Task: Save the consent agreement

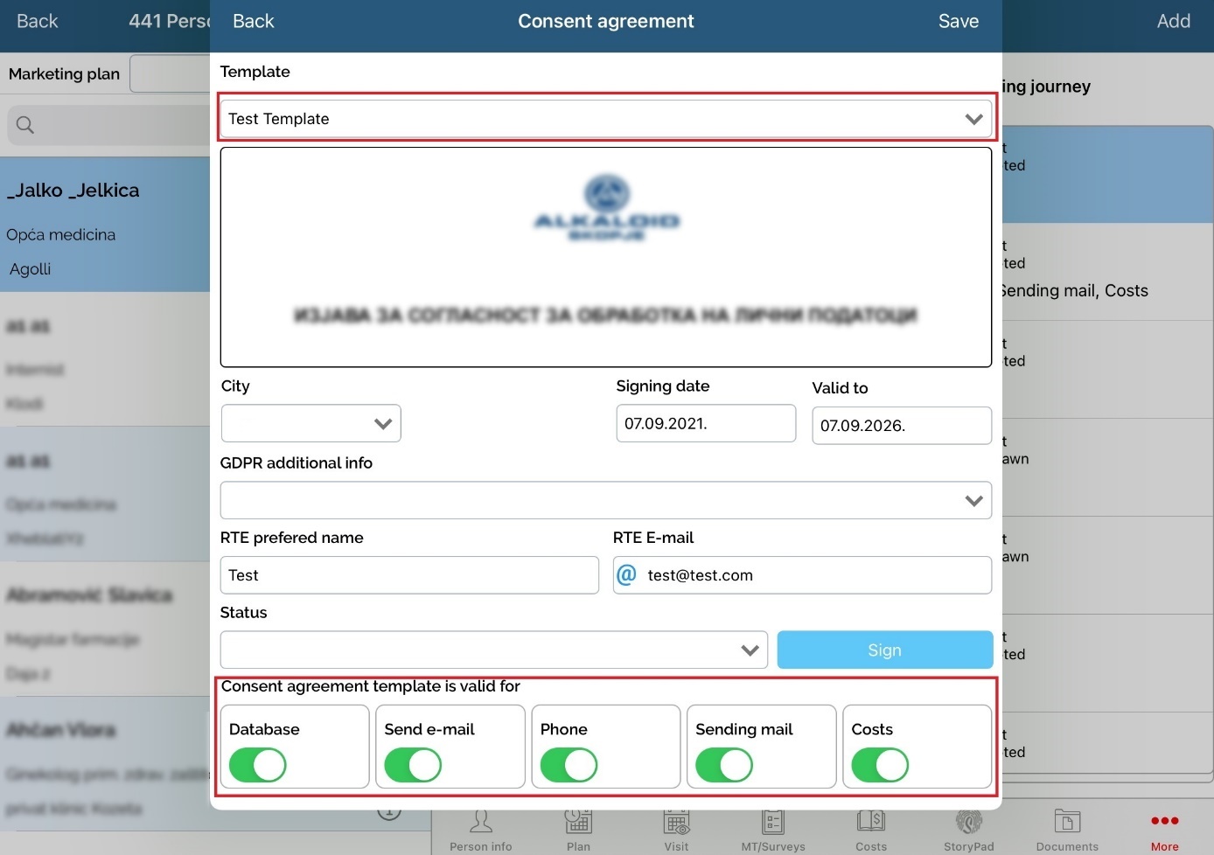Action: (958, 22)
